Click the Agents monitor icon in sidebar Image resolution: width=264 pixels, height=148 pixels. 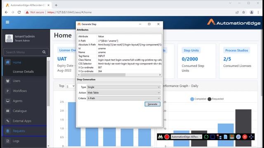point(8,101)
